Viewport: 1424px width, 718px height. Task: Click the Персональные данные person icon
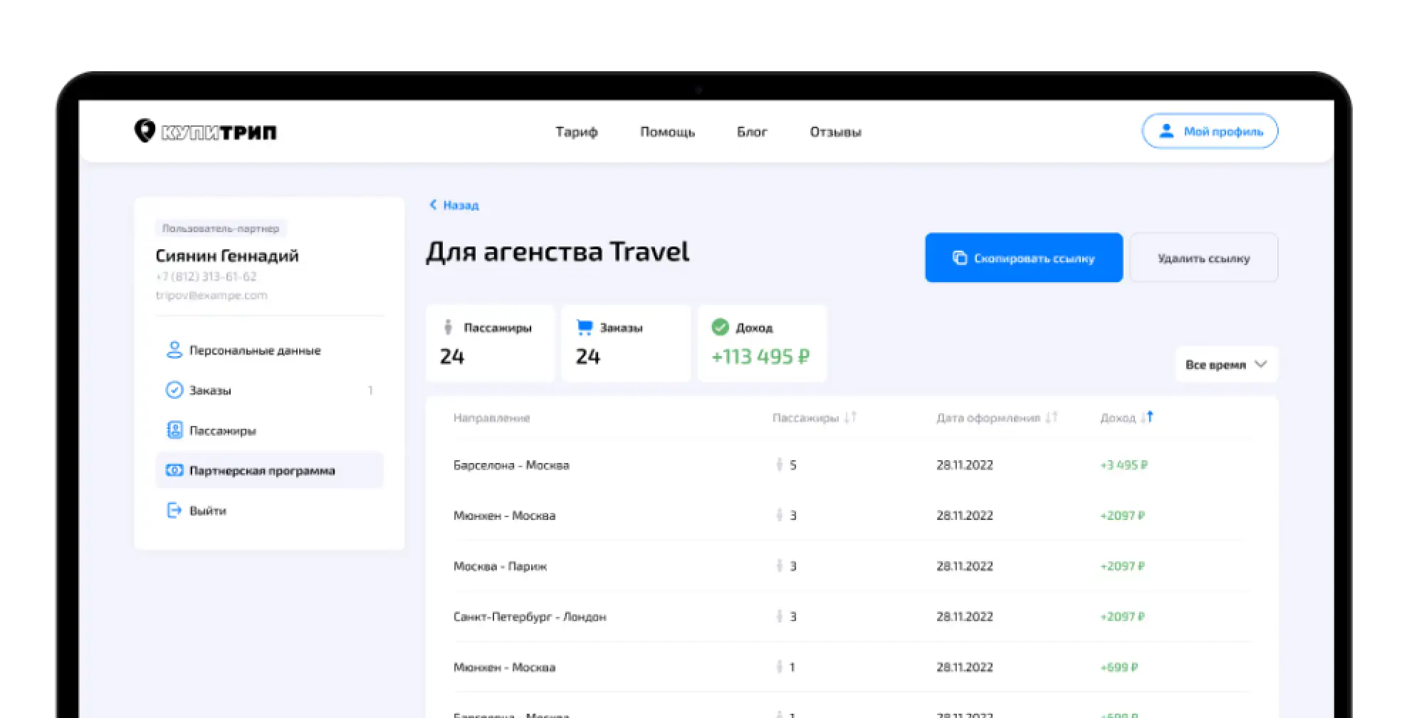[x=174, y=350]
